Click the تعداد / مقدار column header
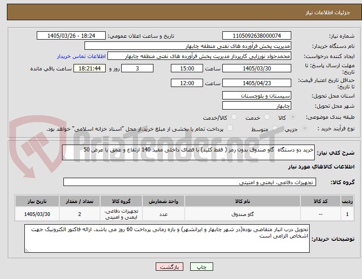362x279 pixels. pyautogui.click(x=79, y=201)
